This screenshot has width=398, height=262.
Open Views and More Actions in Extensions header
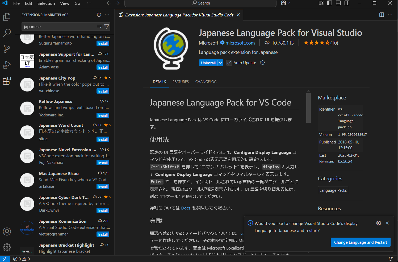click(x=107, y=15)
